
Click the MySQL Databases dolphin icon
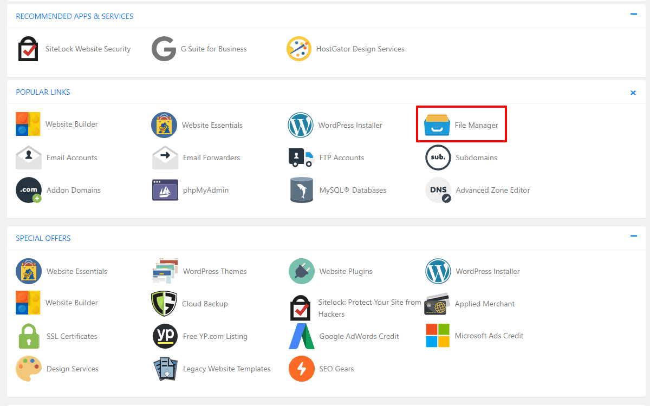coord(302,190)
